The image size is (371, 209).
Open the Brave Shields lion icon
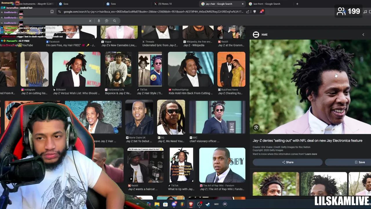[x=254, y=12]
